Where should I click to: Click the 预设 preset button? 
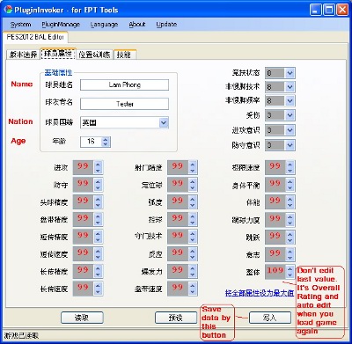point(176,318)
